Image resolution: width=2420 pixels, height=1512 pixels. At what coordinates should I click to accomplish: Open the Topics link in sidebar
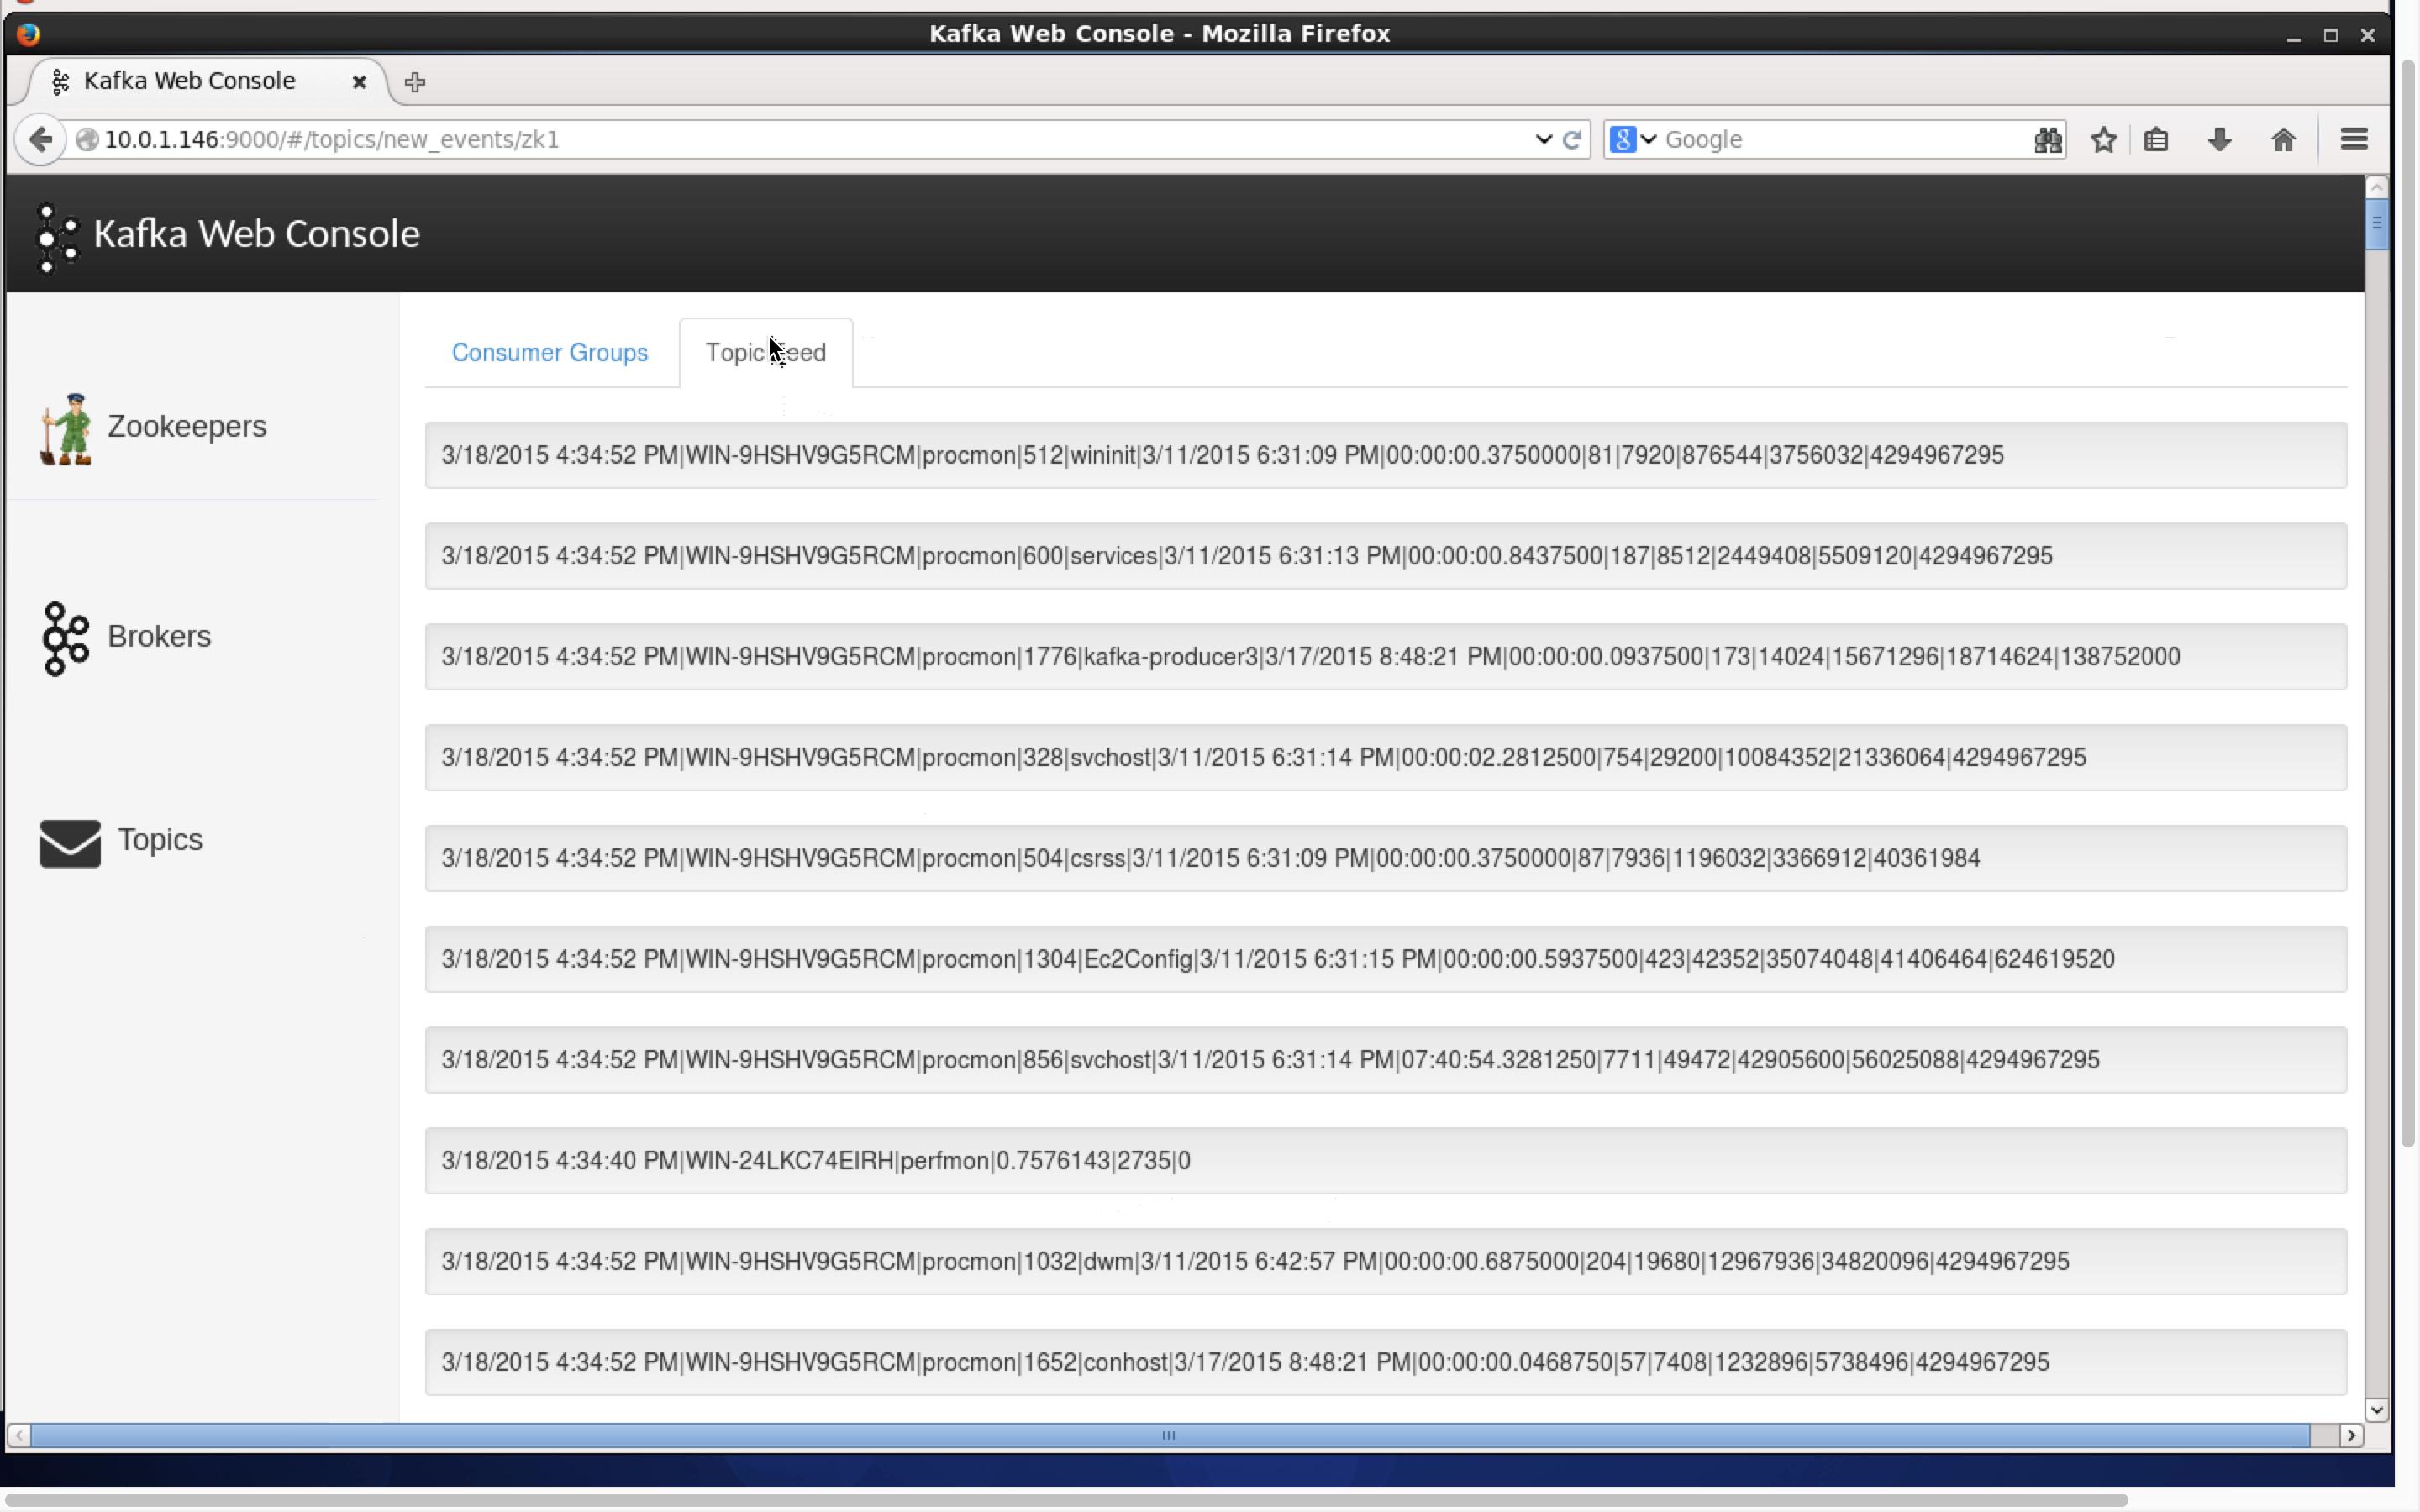(x=160, y=839)
